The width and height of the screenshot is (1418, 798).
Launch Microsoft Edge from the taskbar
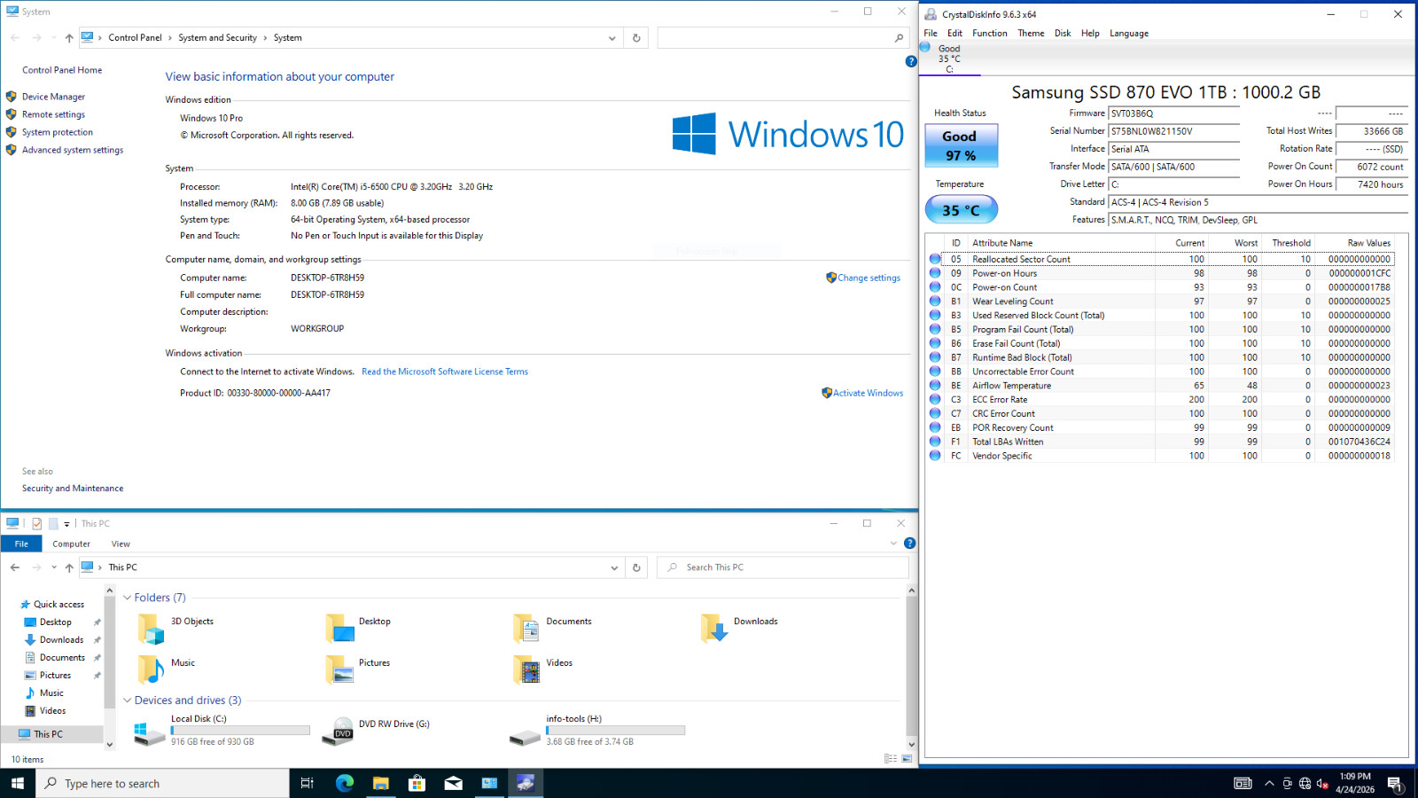click(x=345, y=783)
